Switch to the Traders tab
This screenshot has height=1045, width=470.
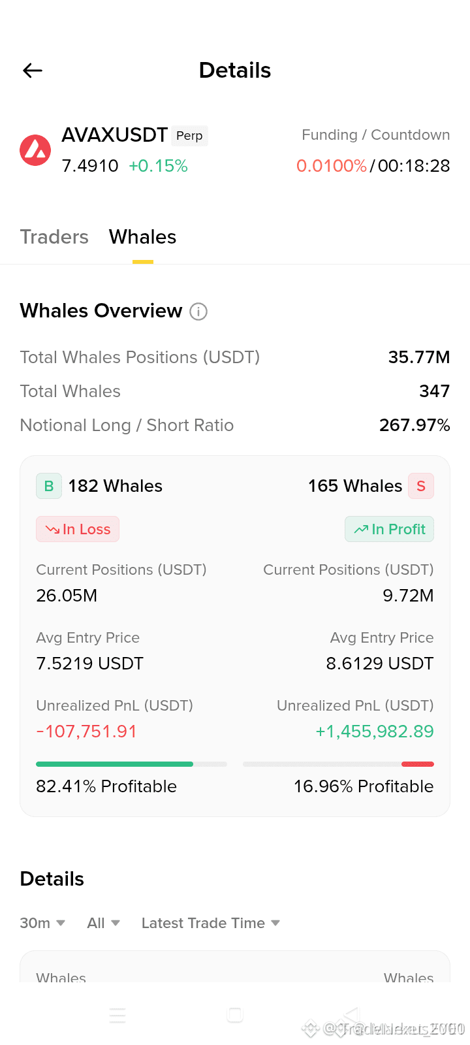tap(54, 236)
